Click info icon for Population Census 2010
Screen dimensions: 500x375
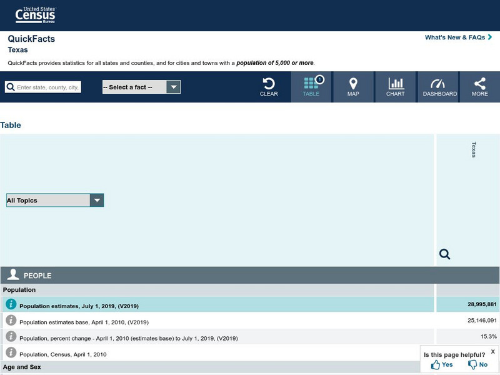(x=11, y=352)
